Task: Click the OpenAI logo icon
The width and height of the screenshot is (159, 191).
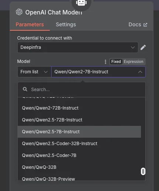Action: click(x=19, y=12)
